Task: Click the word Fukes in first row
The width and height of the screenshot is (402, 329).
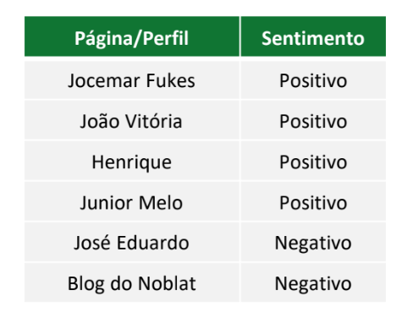Action: coord(171,81)
